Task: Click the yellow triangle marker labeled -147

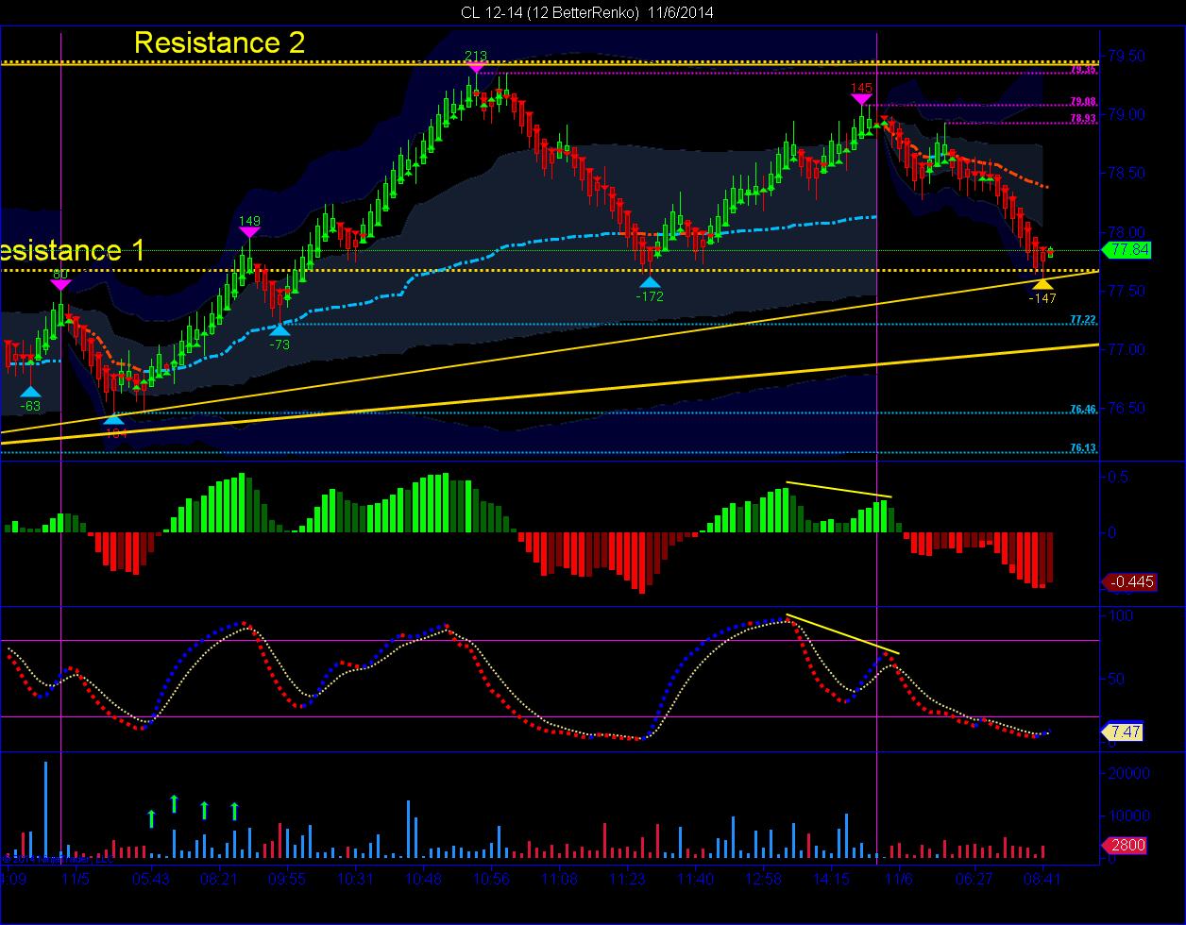Action: (1042, 283)
